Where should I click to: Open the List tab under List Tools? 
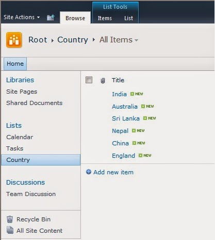[x=128, y=18]
